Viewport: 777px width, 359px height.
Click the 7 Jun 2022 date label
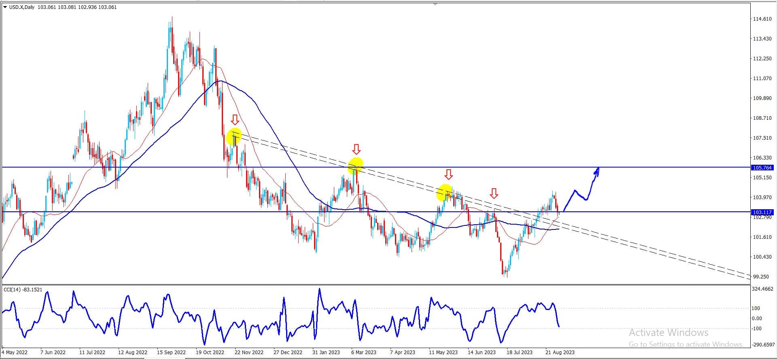[x=53, y=353]
